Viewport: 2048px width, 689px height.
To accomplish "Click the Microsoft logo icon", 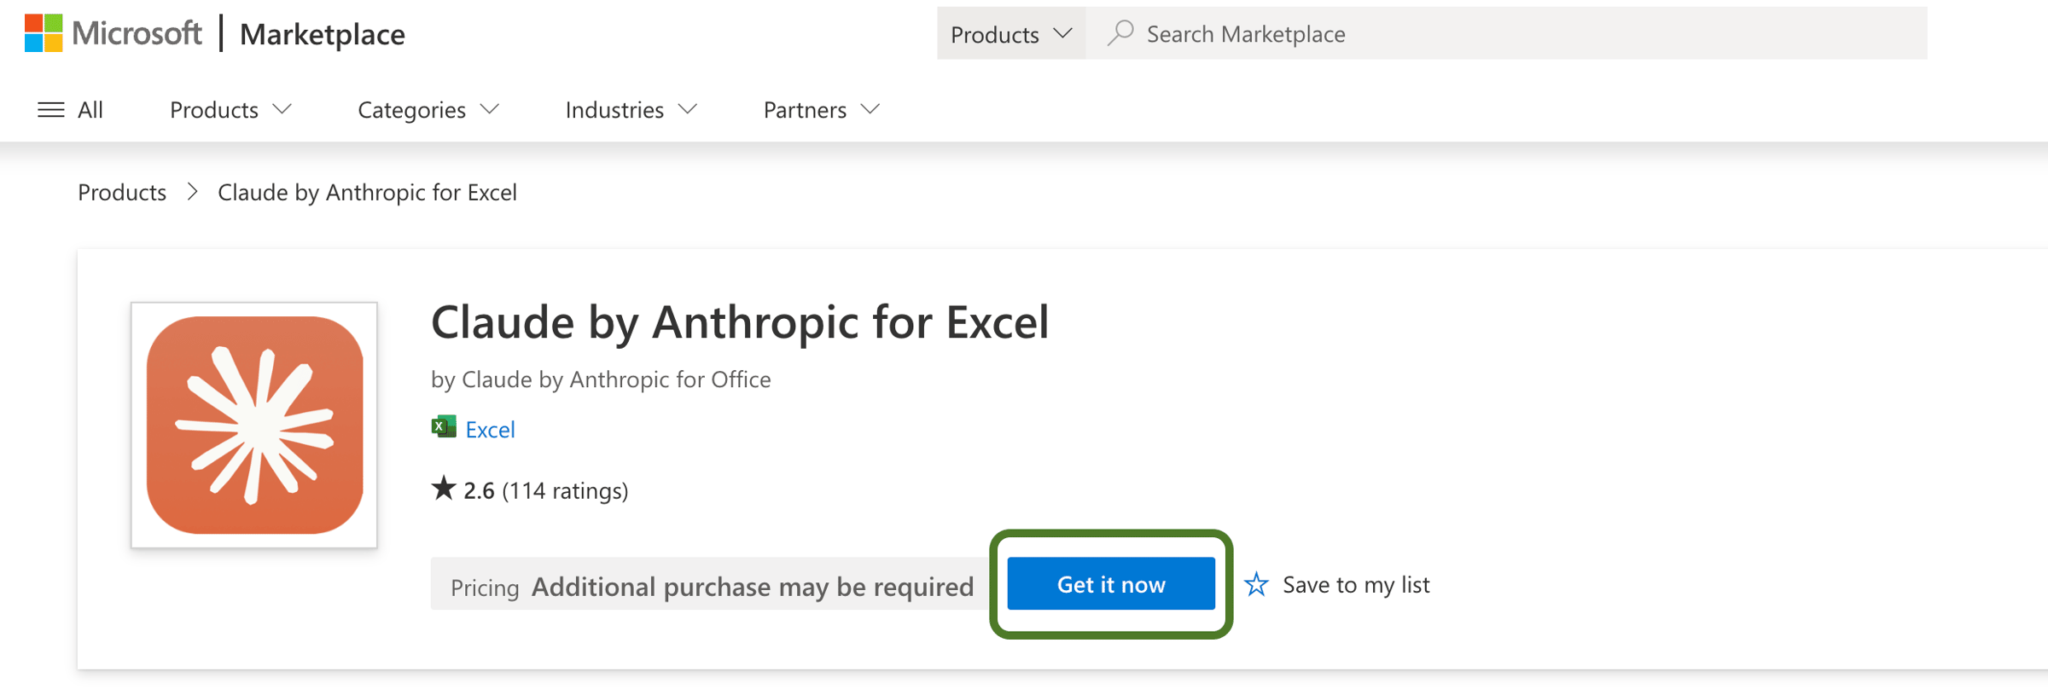I will 44,33.
